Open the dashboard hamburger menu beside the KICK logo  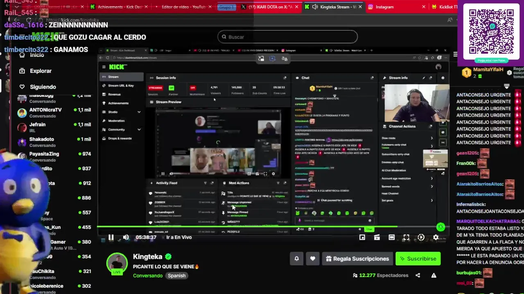(104, 67)
